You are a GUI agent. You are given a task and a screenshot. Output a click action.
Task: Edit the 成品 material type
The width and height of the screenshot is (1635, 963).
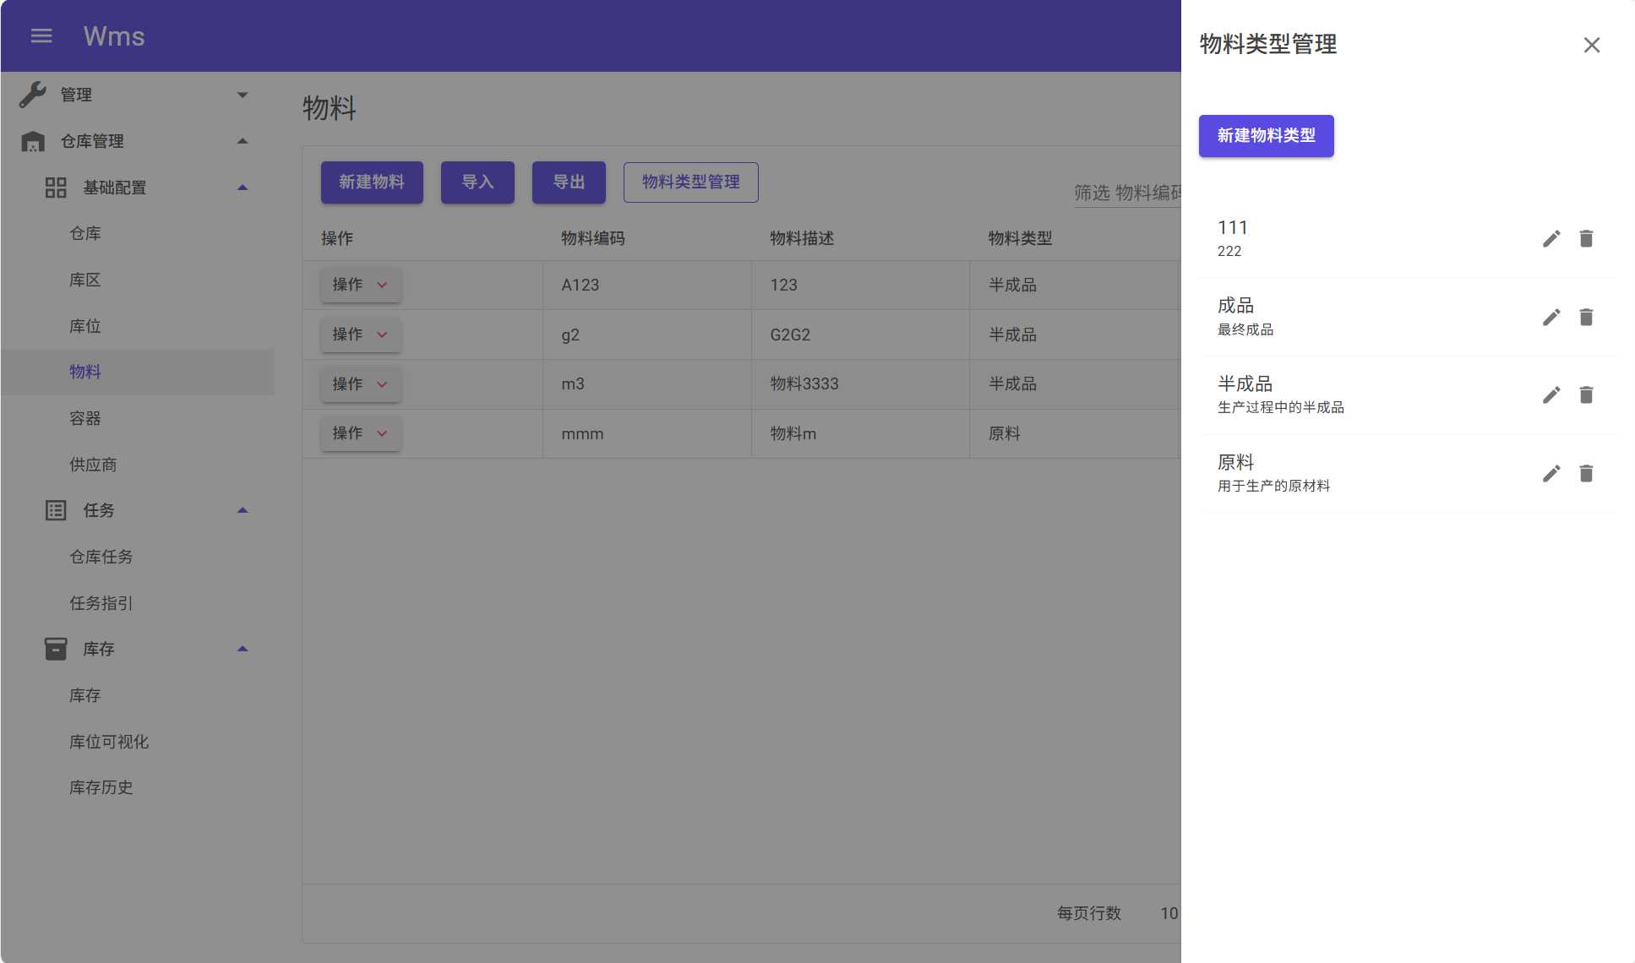coord(1551,317)
